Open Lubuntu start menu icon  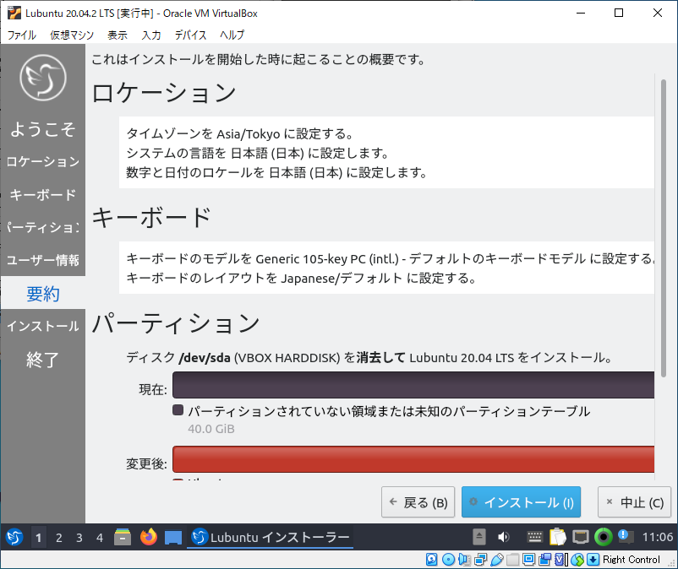(14, 537)
